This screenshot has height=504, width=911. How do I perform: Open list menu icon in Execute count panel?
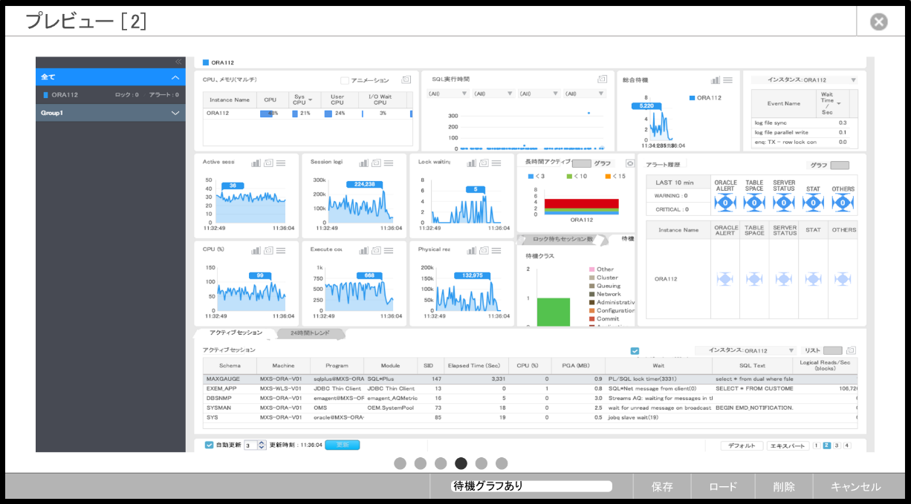click(389, 250)
